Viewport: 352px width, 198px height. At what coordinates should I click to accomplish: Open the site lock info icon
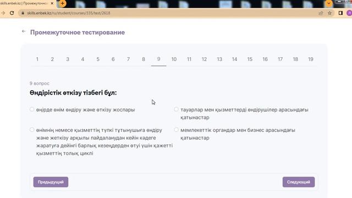tap(23, 13)
